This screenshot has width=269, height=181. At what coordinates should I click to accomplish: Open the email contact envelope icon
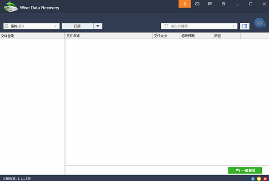197,4
